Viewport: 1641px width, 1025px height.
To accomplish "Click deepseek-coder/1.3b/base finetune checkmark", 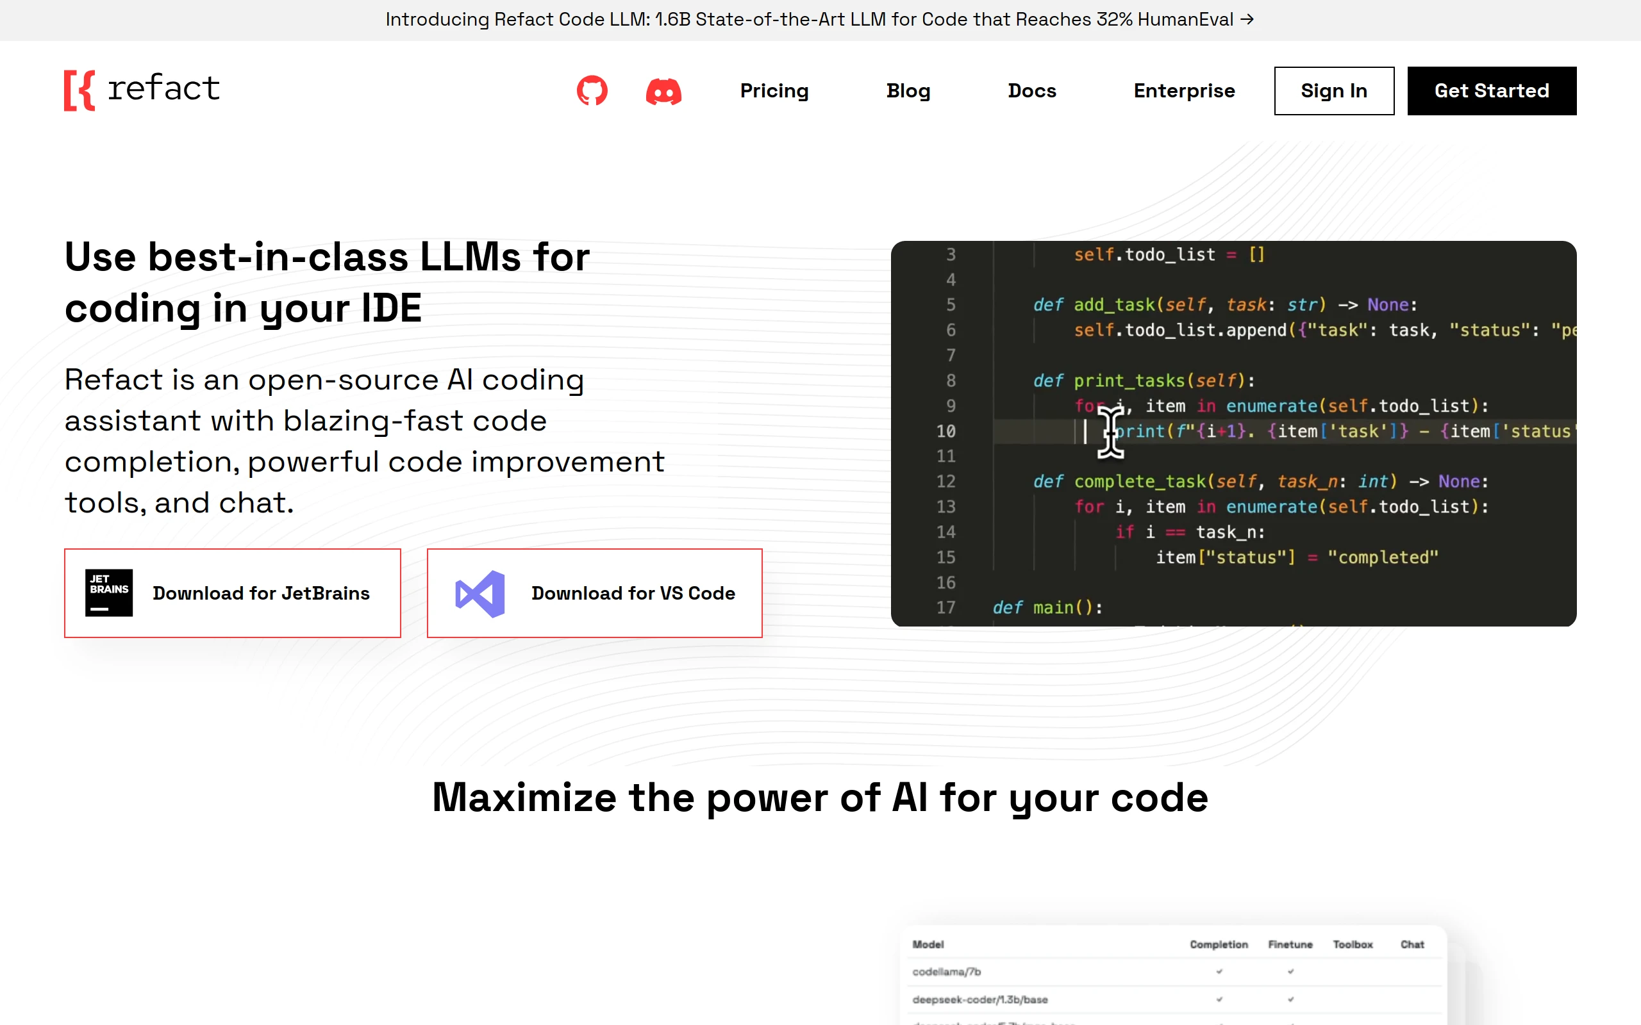I will (x=1290, y=999).
